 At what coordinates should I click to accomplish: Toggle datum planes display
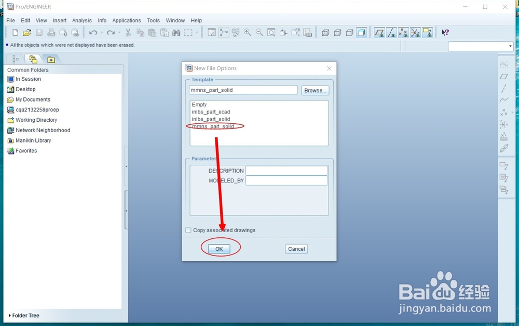tap(379, 33)
